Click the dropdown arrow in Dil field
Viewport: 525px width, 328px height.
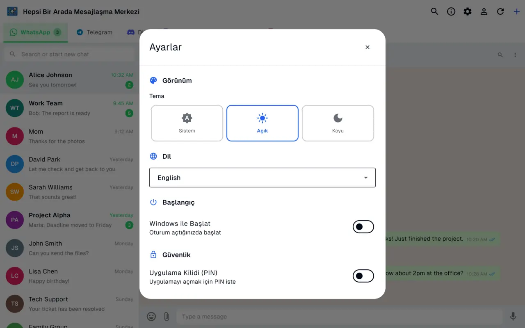366,178
